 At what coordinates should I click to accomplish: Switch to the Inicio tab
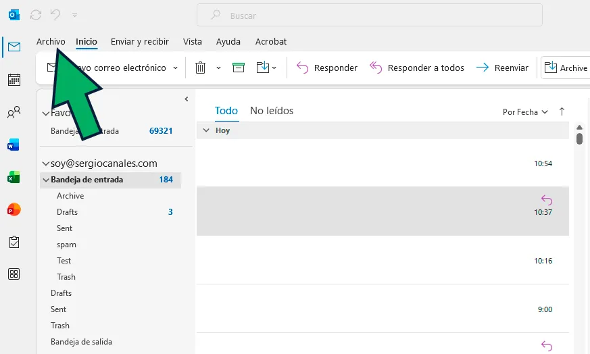pyautogui.click(x=87, y=41)
